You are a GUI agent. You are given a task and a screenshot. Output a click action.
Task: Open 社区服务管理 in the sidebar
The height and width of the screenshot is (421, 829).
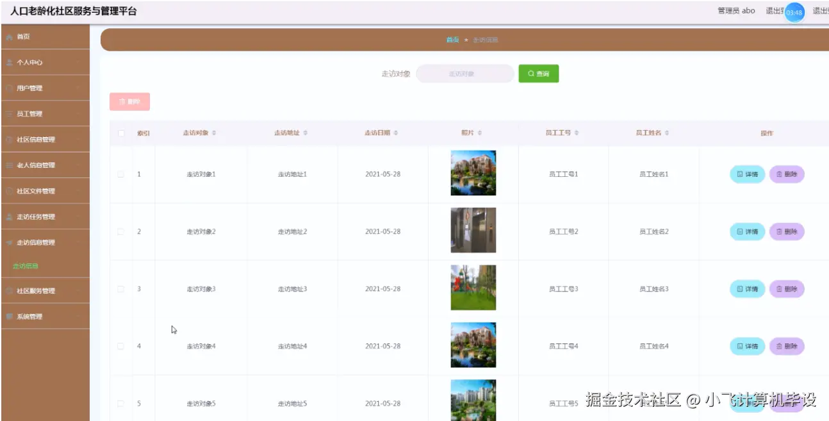pos(45,291)
